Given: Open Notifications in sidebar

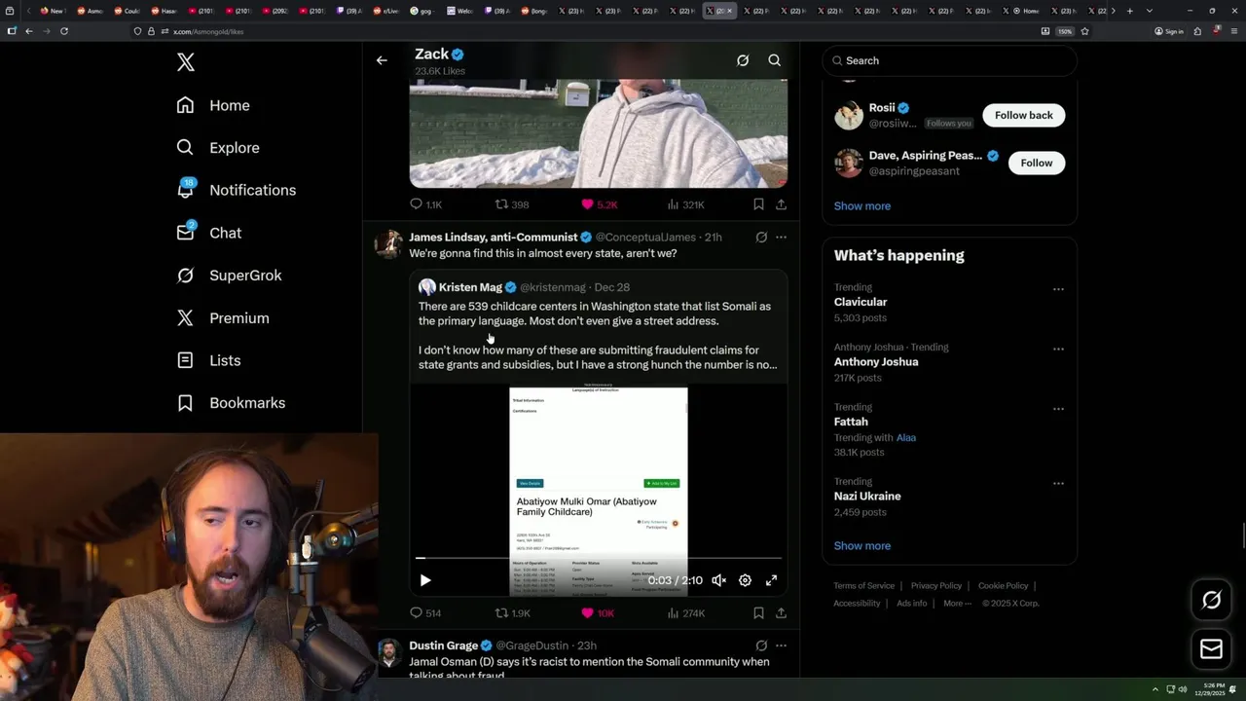Looking at the screenshot, I should click(x=237, y=190).
